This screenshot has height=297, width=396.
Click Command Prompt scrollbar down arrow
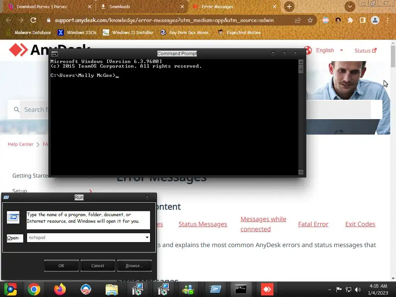click(300, 172)
